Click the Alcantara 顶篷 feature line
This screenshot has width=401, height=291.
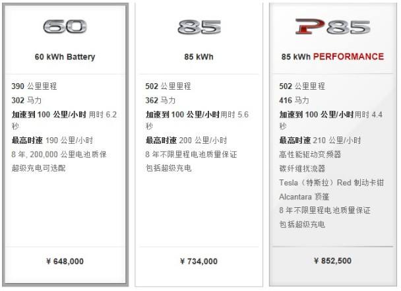click(305, 196)
